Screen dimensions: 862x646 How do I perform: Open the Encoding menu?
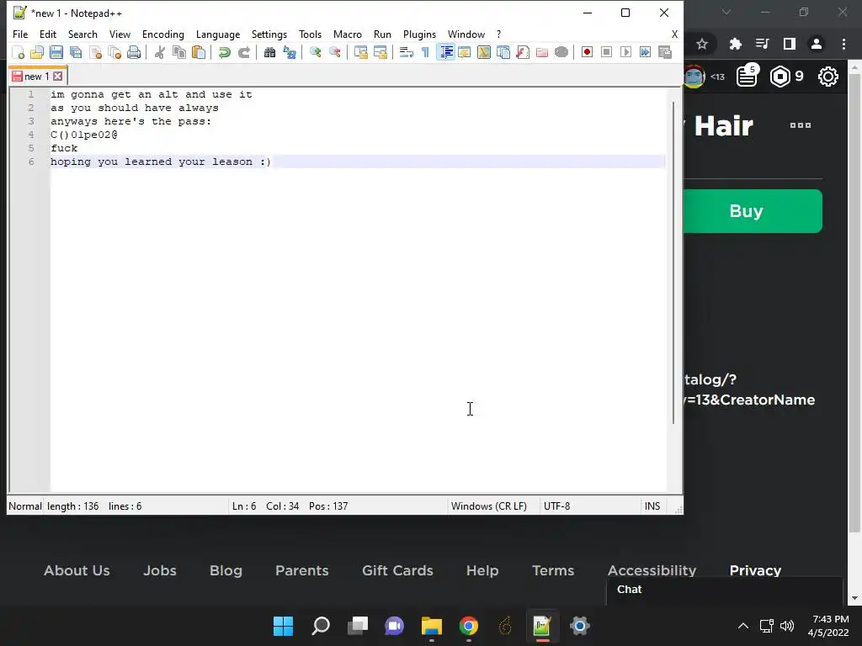point(163,34)
